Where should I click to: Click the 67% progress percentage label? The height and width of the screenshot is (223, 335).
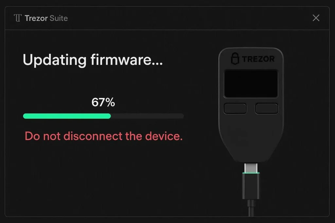[x=103, y=102]
